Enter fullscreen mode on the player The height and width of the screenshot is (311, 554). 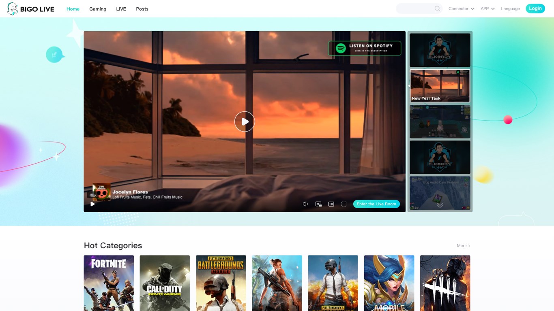tap(344, 204)
